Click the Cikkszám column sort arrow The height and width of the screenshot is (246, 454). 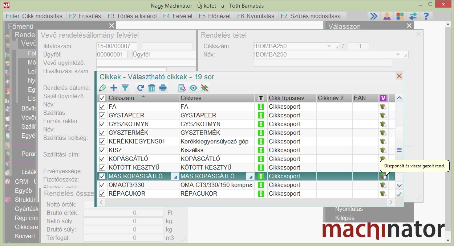click(x=143, y=96)
